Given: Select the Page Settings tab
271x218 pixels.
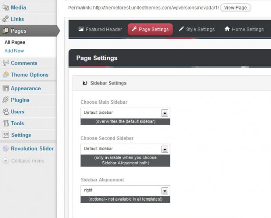Looking at the screenshot, I should 150,30.
